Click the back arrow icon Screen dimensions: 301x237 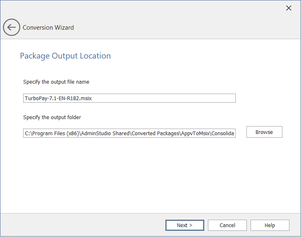pos(11,28)
